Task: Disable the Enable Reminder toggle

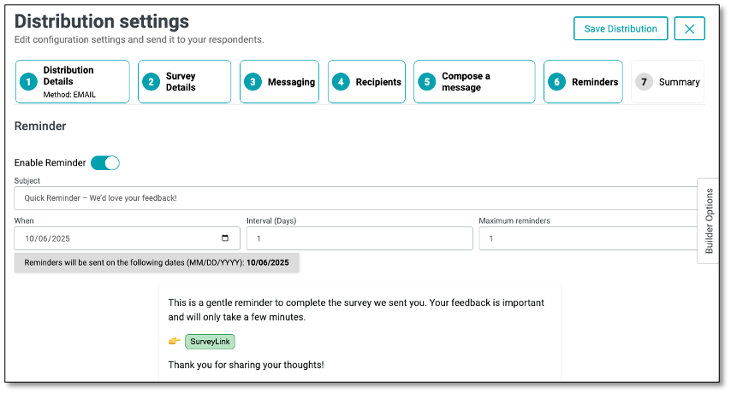Action: 105,162
